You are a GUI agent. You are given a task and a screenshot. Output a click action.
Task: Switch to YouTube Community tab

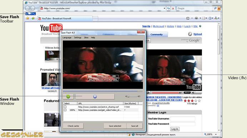156,35
